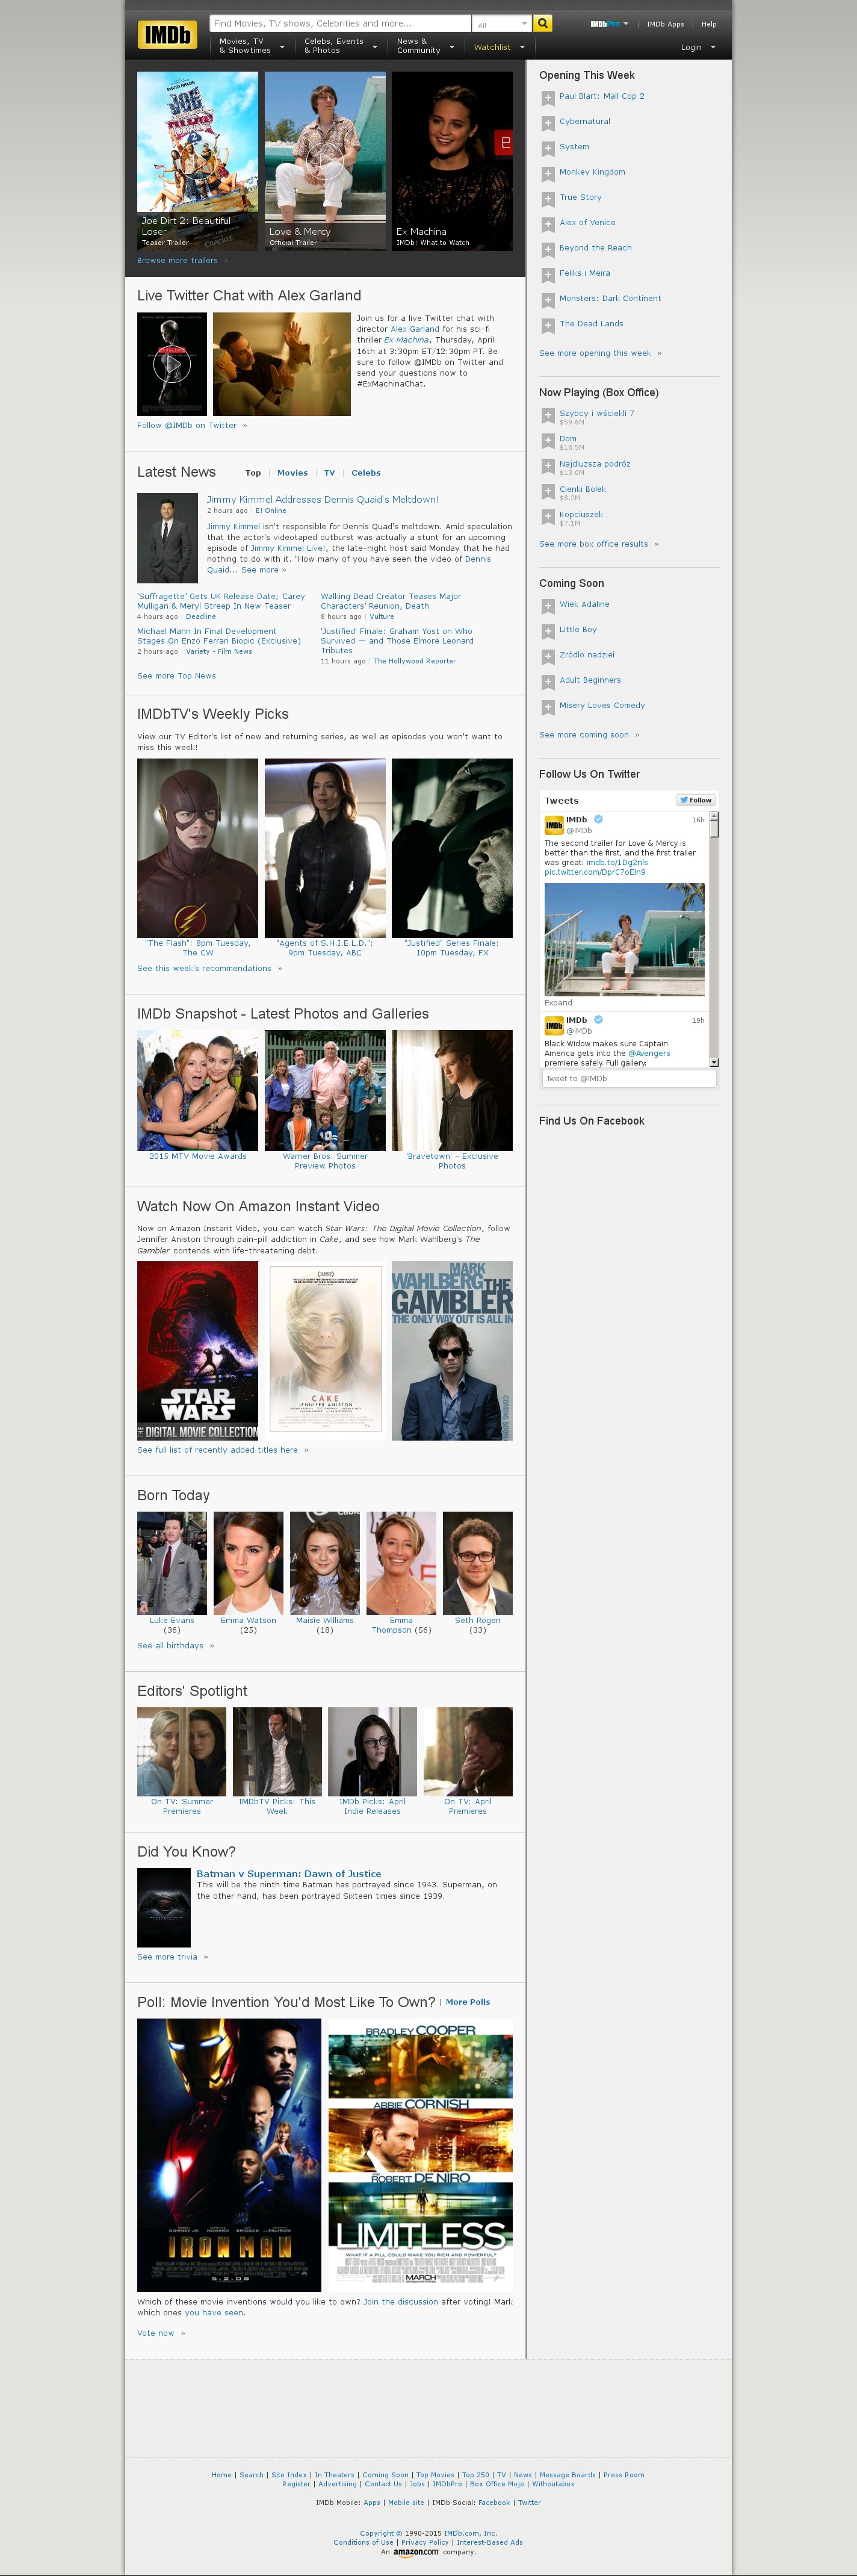Viewport: 857px width, 2576px height.
Task: Toggle watchlist for The Dead Lands
Action: (x=548, y=325)
